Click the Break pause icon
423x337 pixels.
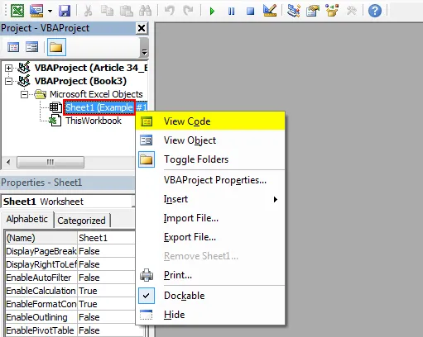[231, 12]
